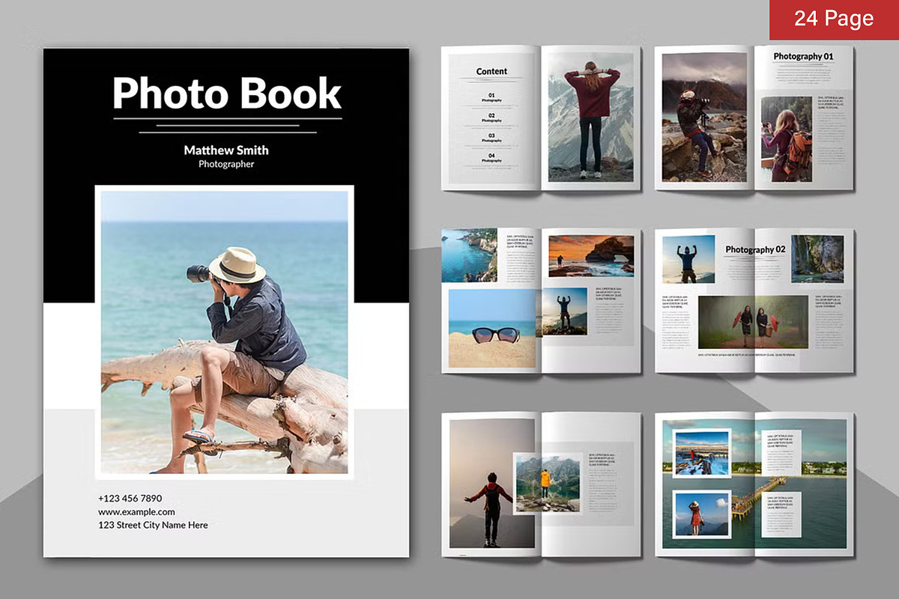Image resolution: width=899 pixels, height=599 pixels.
Task: Open the photo of woman with orange backpack
Action: point(787,139)
